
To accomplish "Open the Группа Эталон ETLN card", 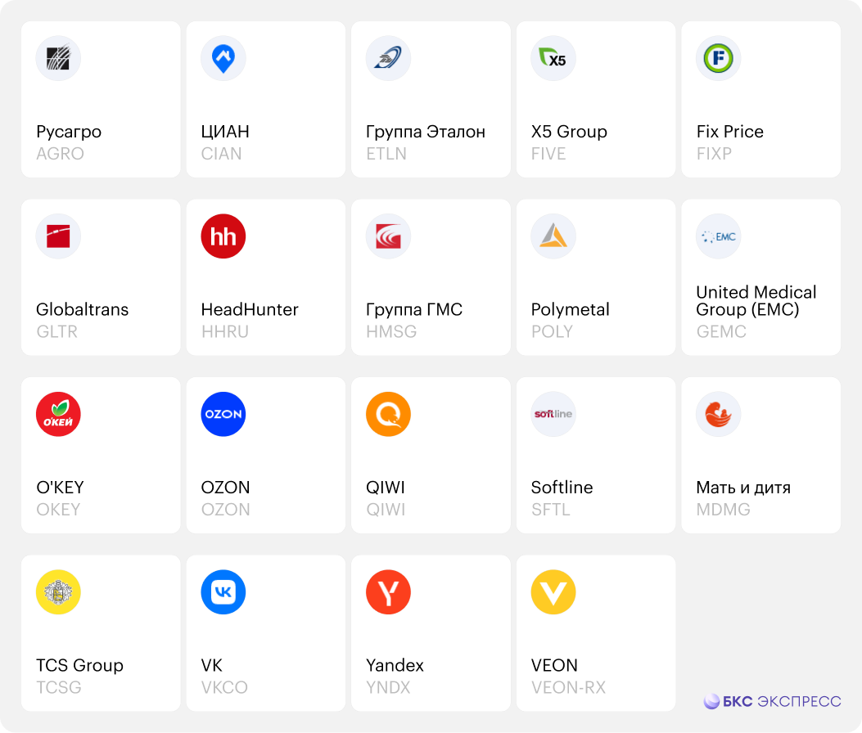I will pyautogui.click(x=431, y=100).
